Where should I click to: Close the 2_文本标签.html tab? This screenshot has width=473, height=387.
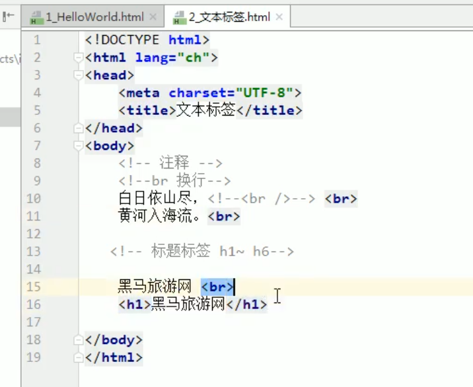(x=279, y=17)
